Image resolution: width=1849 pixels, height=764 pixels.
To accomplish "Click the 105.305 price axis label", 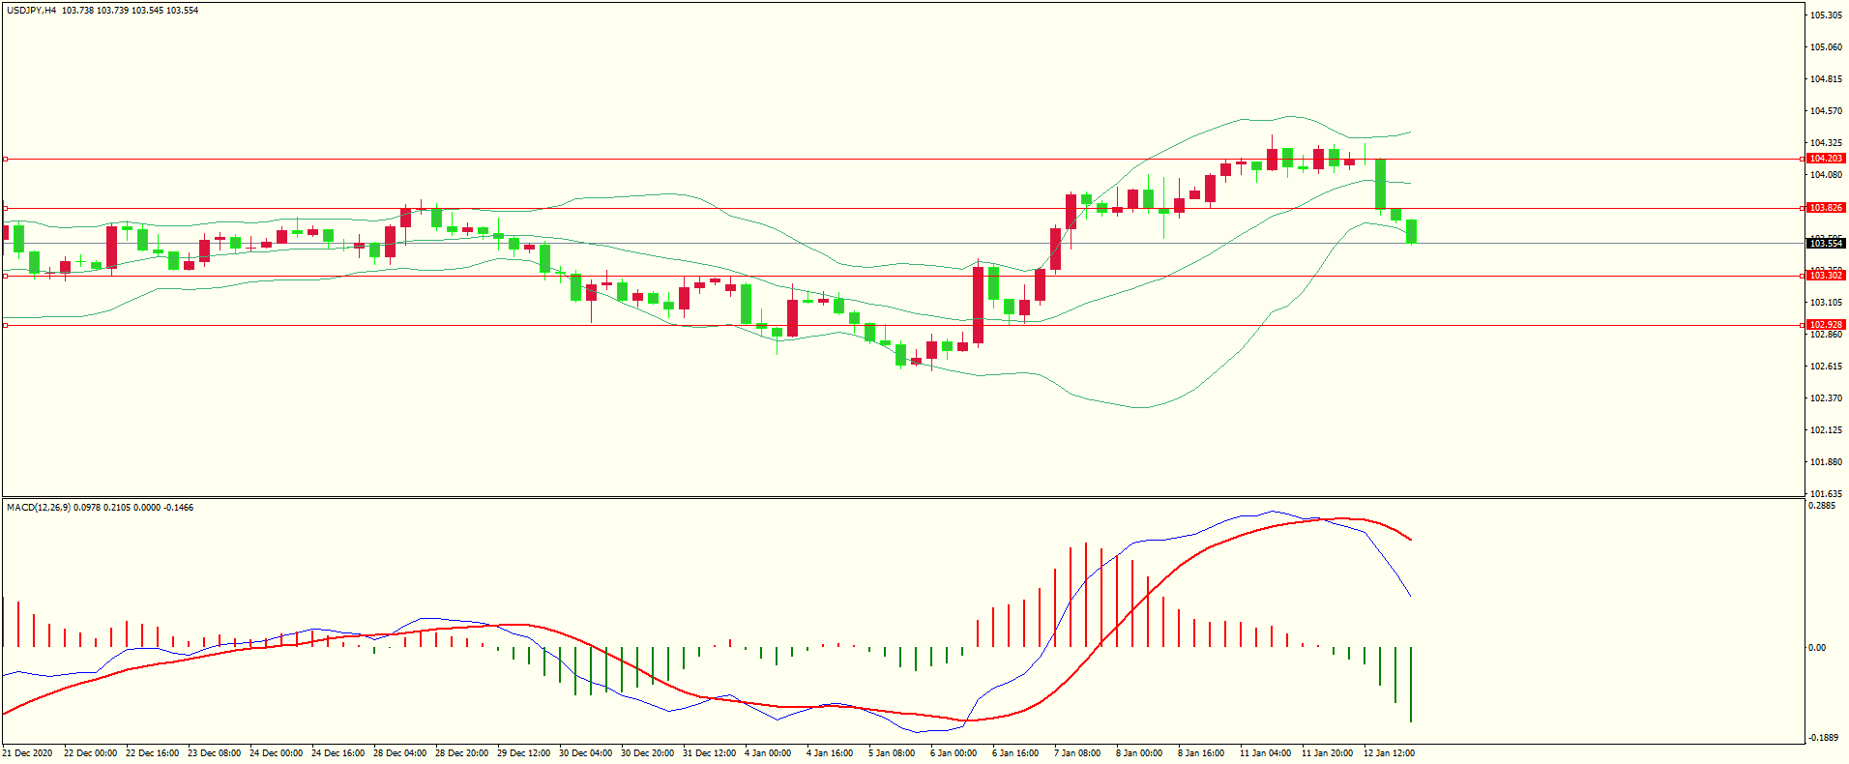I will [x=1826, y=15].
